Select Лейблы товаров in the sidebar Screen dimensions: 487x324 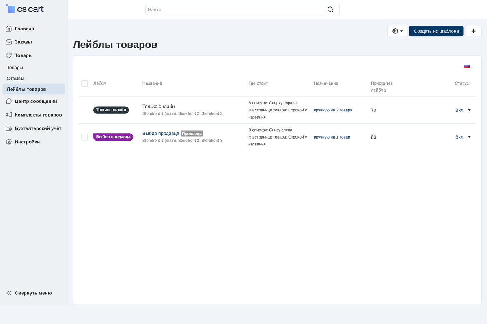(34, 89)
